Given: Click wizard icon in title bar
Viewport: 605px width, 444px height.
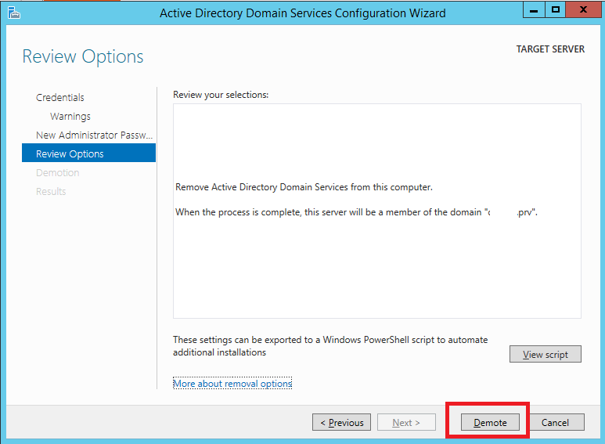Looking at the screenshot, I should coord(13,13).
